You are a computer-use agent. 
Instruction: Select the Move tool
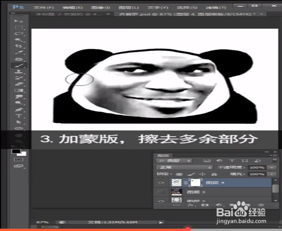pos(19,21)
